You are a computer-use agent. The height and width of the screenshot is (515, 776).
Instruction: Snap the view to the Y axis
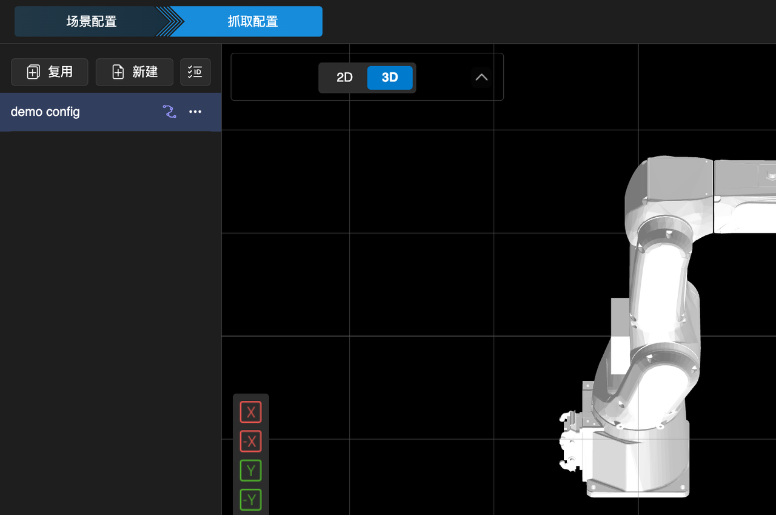pyautogui.click(x=250, y=470)
